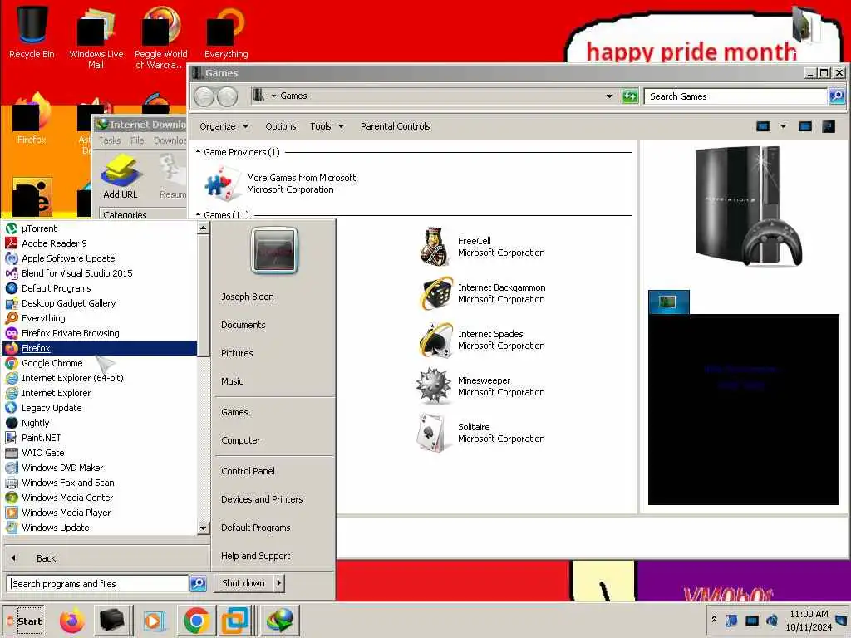Click the Search Games input field

(x=735, y=96)
